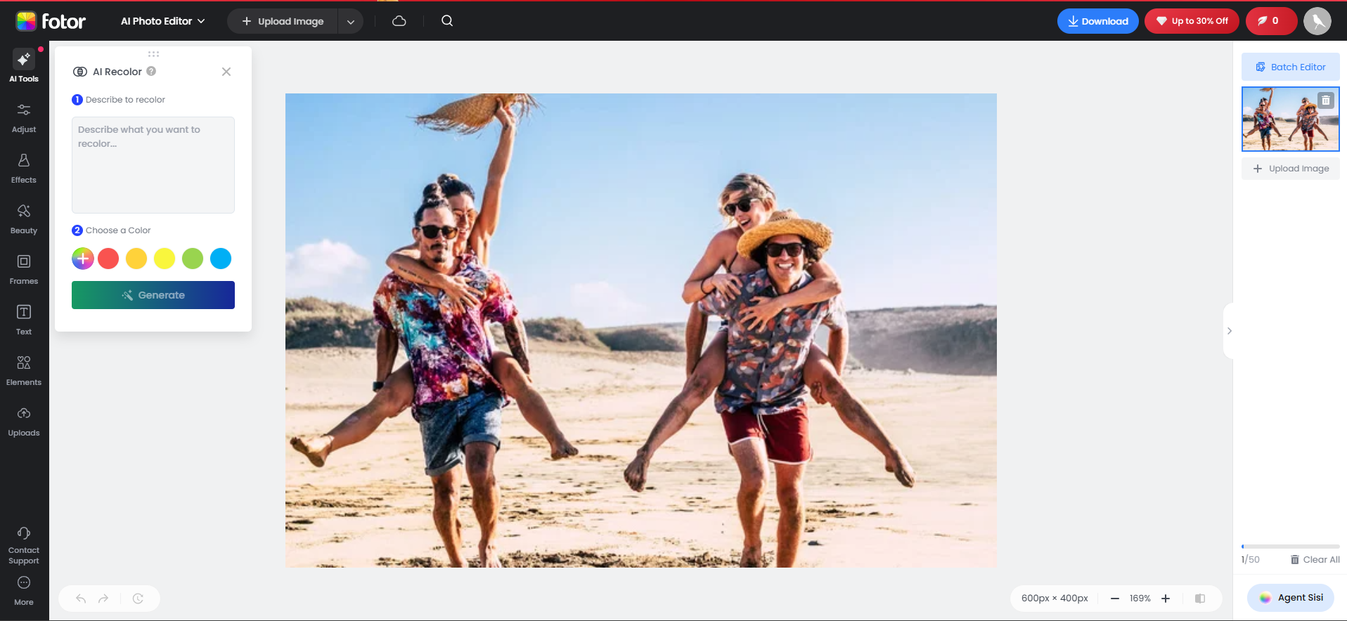
Task: Open the AI Photo Editor dropdown
Action: 163,21
